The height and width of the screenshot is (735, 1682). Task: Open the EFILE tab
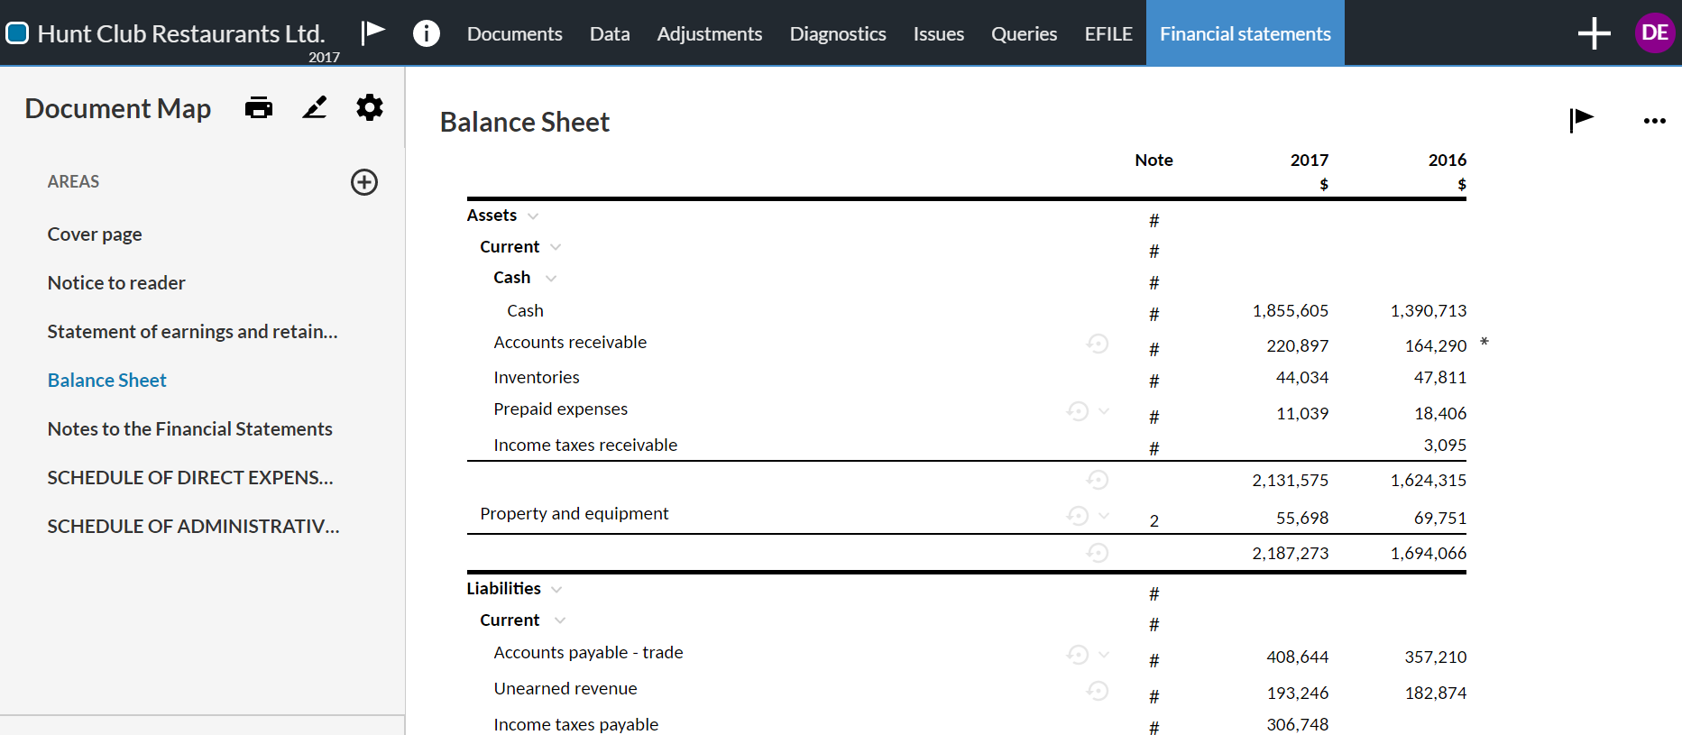[1108, 33]
